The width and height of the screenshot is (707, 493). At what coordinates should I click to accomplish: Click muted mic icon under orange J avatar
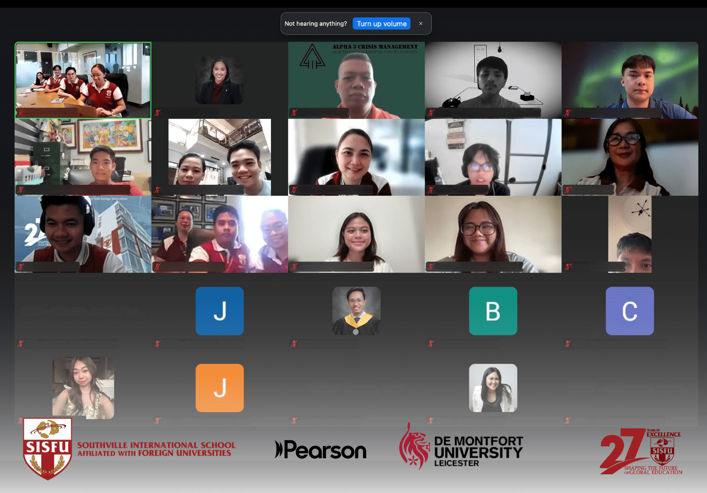coord(157,420)
